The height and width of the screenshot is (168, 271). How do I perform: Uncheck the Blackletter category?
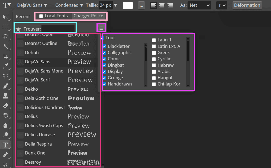104,47
